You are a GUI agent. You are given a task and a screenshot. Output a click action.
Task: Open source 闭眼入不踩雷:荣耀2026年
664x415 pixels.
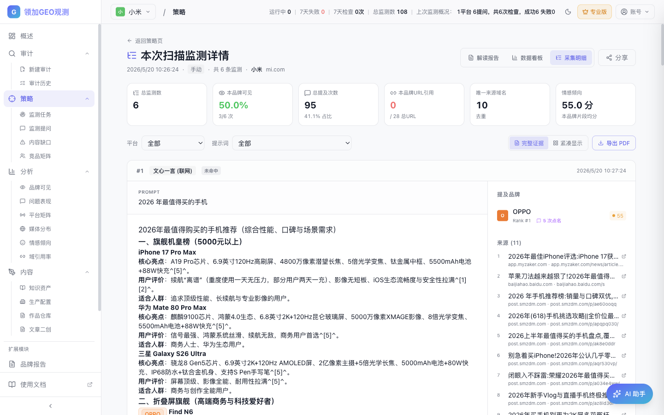point(562,375)
